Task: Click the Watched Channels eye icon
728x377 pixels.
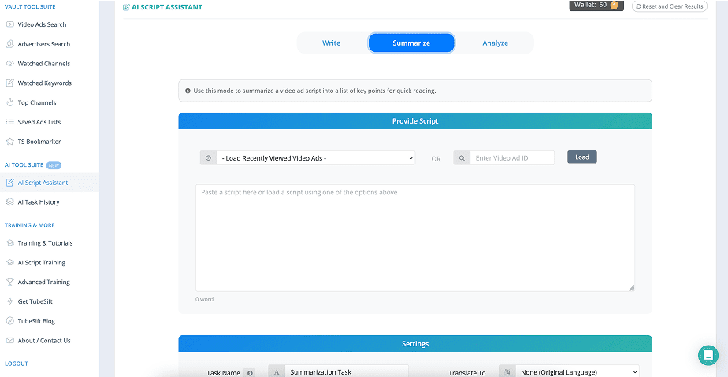Action: (10, 64)
